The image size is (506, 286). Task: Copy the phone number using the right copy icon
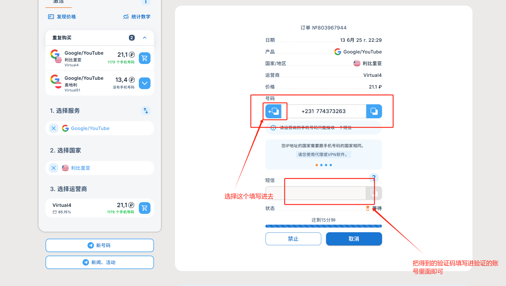click(374, 111)
